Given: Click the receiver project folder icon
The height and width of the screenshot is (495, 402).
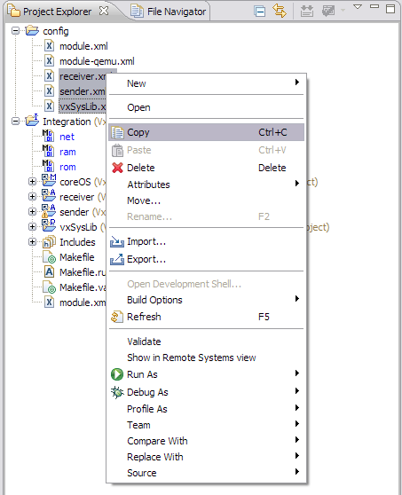Looking at the screenshot, I should [x=49, y=196].
